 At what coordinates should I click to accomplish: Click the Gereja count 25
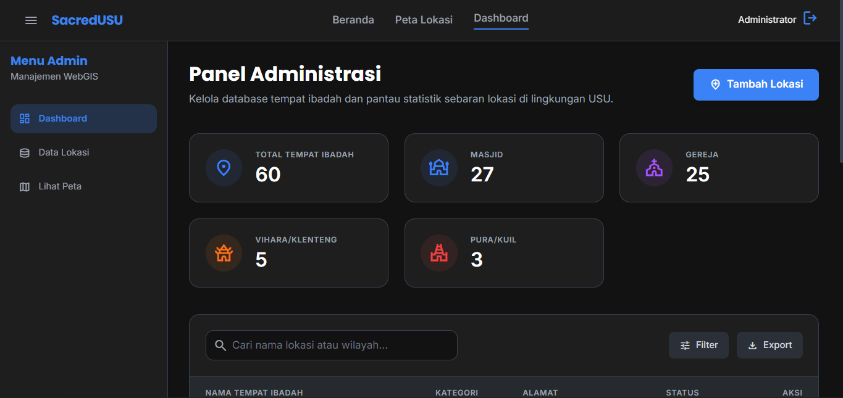(x=697, y=175)
